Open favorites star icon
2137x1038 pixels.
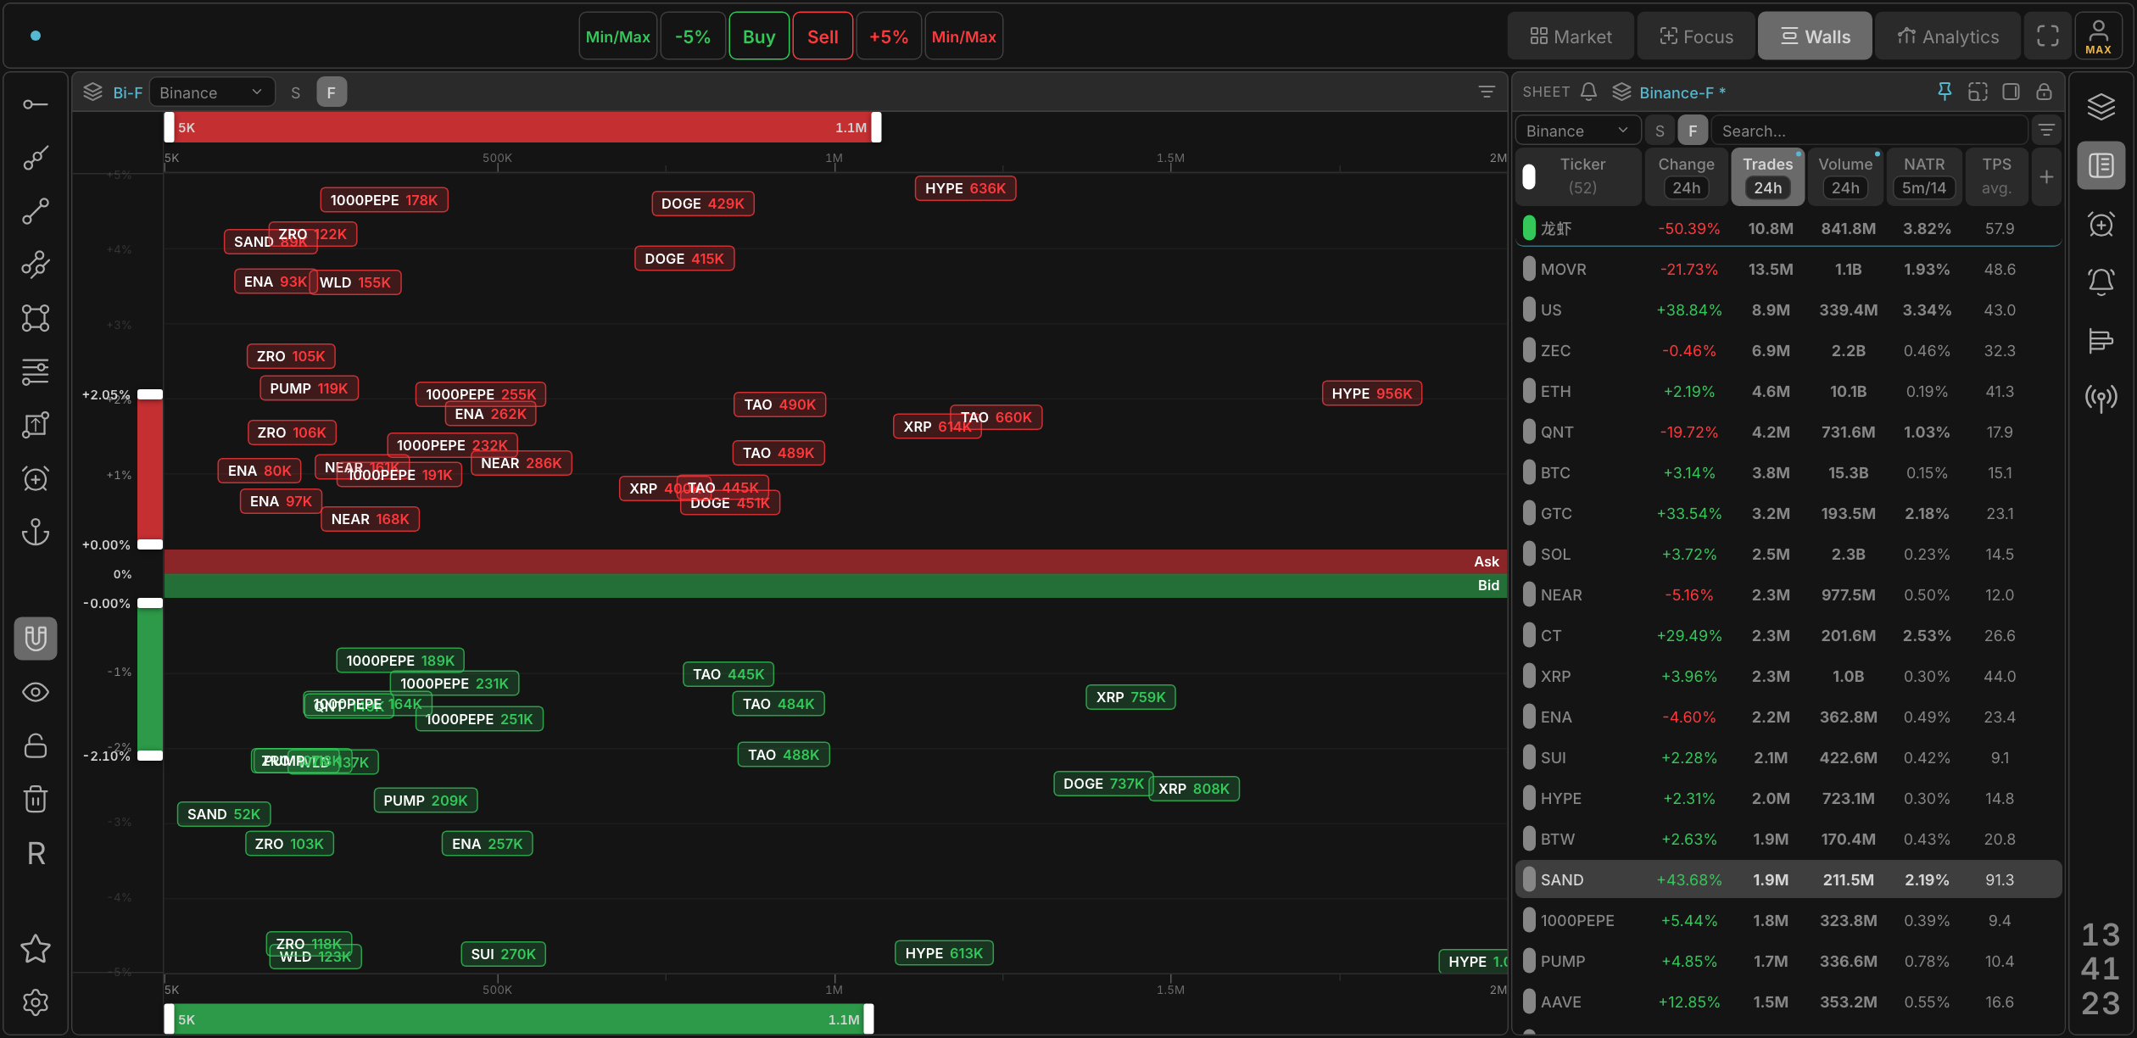(35, 949)
